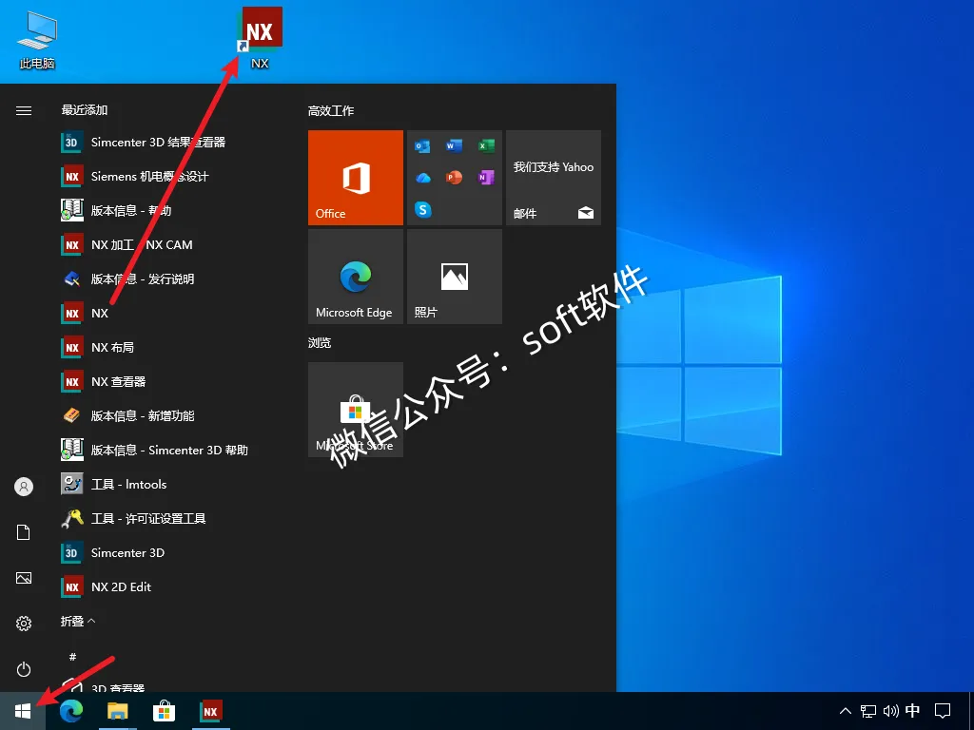Open 版本信息 - Simcenter 3D 帮助
The height and width of the screenshot is (730, 974).
point(167,450)
